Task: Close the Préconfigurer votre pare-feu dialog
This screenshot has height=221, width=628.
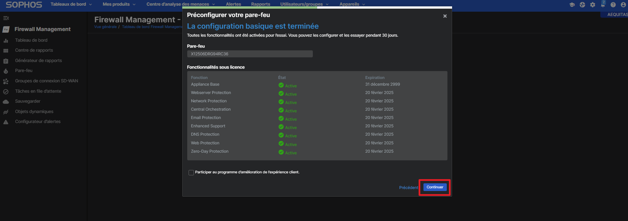Action: (445, 16)
